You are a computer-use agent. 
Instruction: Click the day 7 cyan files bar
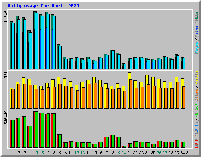point(48,42)
